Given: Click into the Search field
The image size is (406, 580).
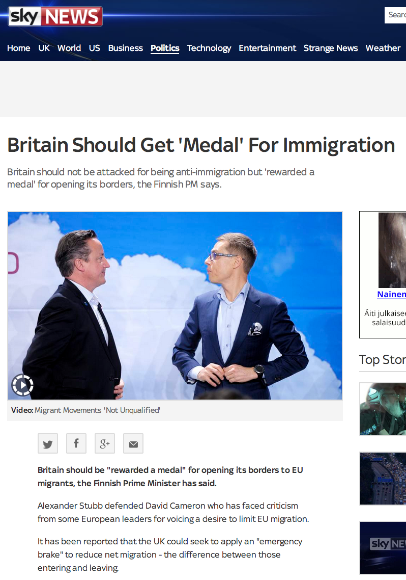Looking at the screenshot, I should click(x=395, y=15).
